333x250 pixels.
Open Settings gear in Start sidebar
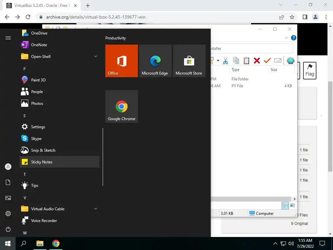[x=8, y=214]
